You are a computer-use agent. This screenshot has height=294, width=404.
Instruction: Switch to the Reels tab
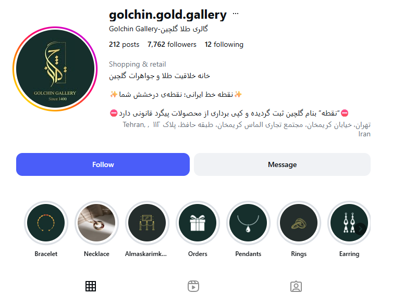(193, 286)
